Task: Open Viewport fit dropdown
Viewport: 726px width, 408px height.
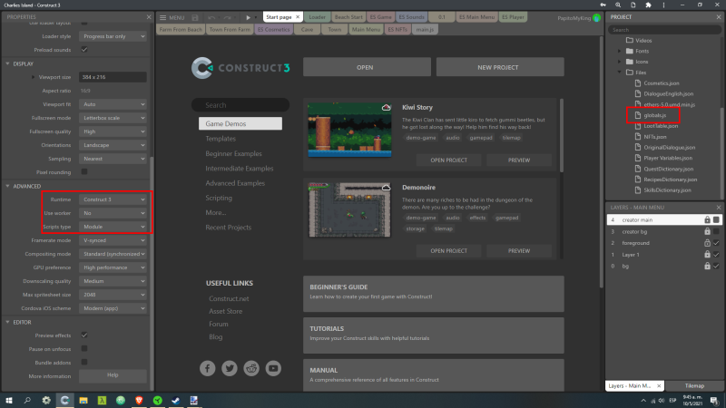Action: click(113, 104)
